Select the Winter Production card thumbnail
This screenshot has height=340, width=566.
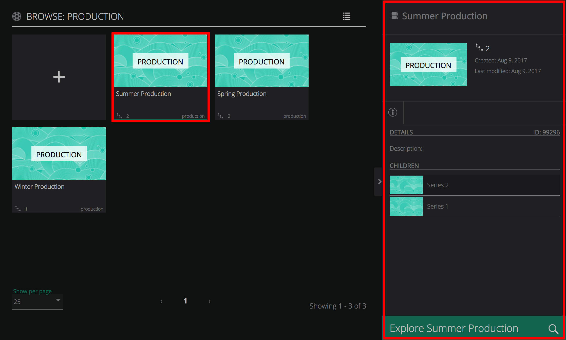point(59,154)
